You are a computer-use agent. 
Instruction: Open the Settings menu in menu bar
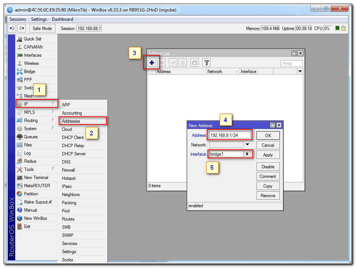pyautogui.click(x=39, y=19)
